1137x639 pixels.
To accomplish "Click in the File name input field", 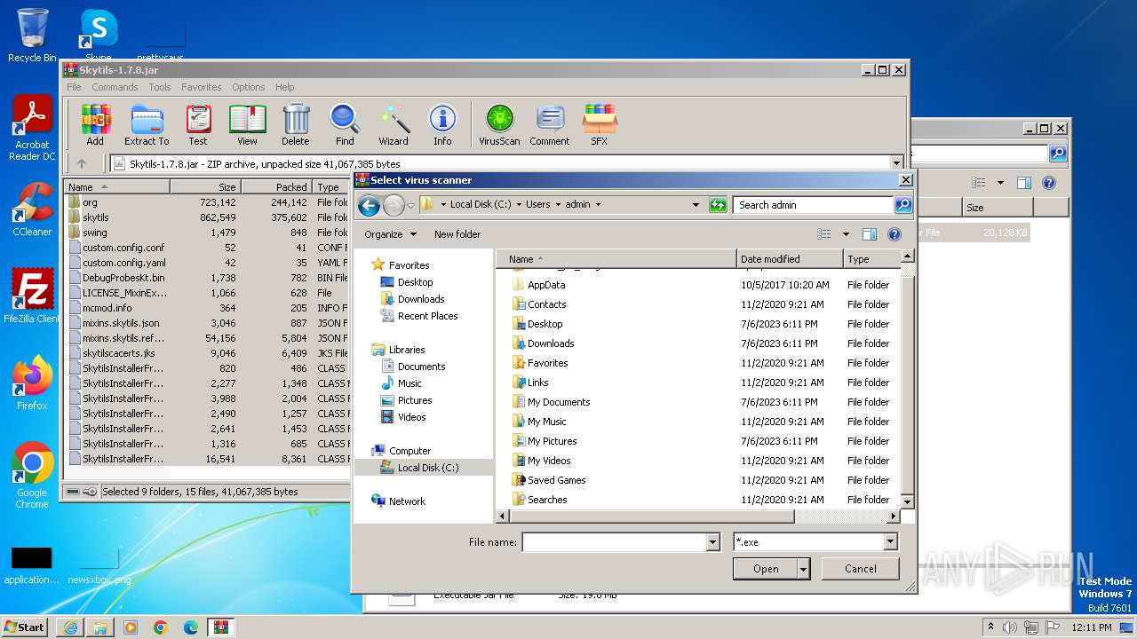I will coord(614,542).
